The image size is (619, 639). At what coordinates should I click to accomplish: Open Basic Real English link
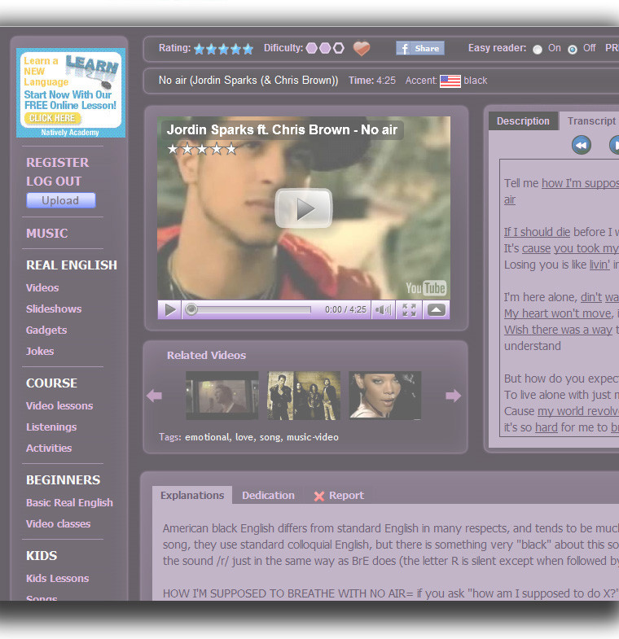70,503
